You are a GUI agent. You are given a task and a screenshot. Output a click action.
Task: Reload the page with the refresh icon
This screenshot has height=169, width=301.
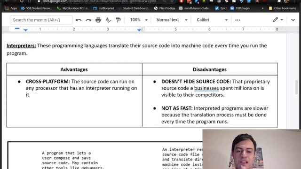pyautogui.click(x=22, y=1)
